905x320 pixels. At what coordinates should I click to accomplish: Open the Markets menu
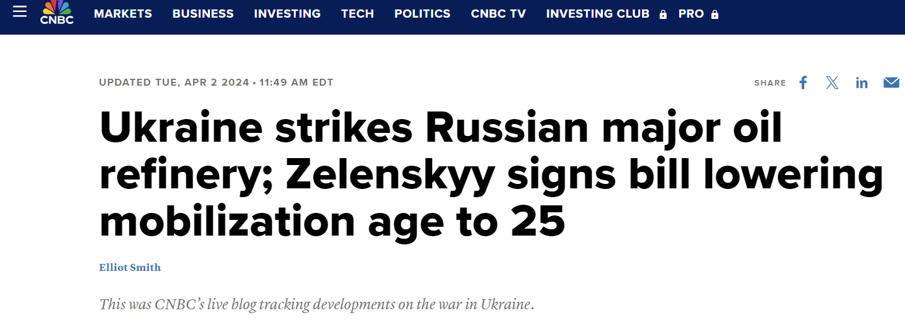[x=123, y=13]
